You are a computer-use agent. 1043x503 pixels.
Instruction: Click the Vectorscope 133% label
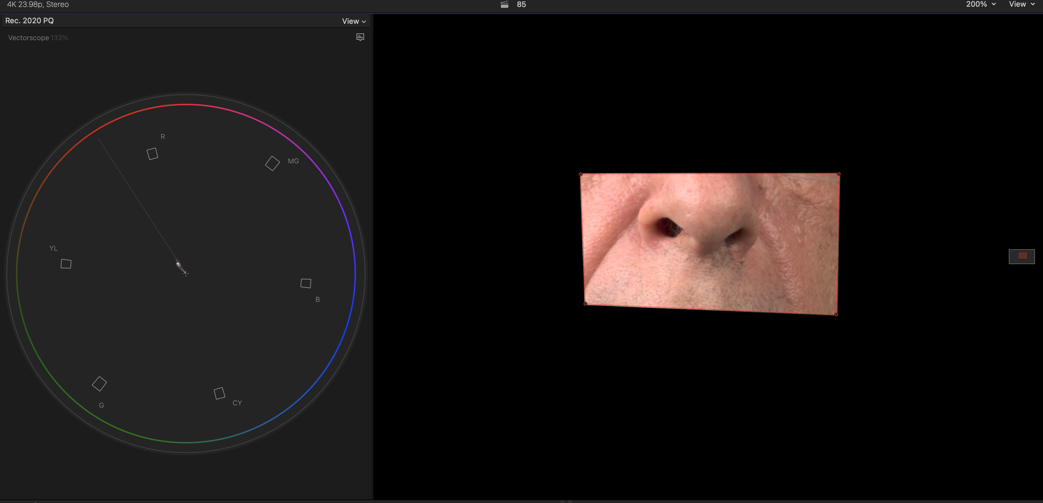pos(38,38)
